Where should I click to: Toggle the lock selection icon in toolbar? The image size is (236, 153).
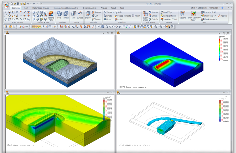[x=10, y=27]
